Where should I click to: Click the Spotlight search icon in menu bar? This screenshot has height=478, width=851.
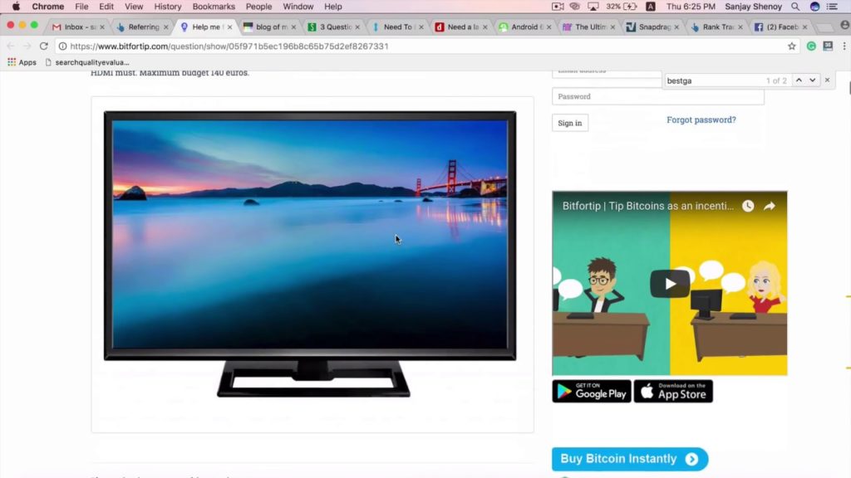795,7
